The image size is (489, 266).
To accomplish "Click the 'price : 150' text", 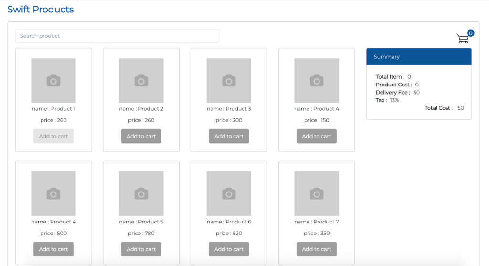I will tap(317, 120).
